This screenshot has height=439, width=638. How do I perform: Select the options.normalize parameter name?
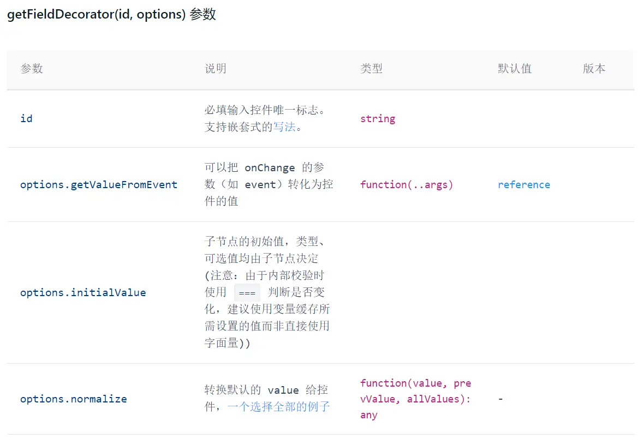point(73,399)
